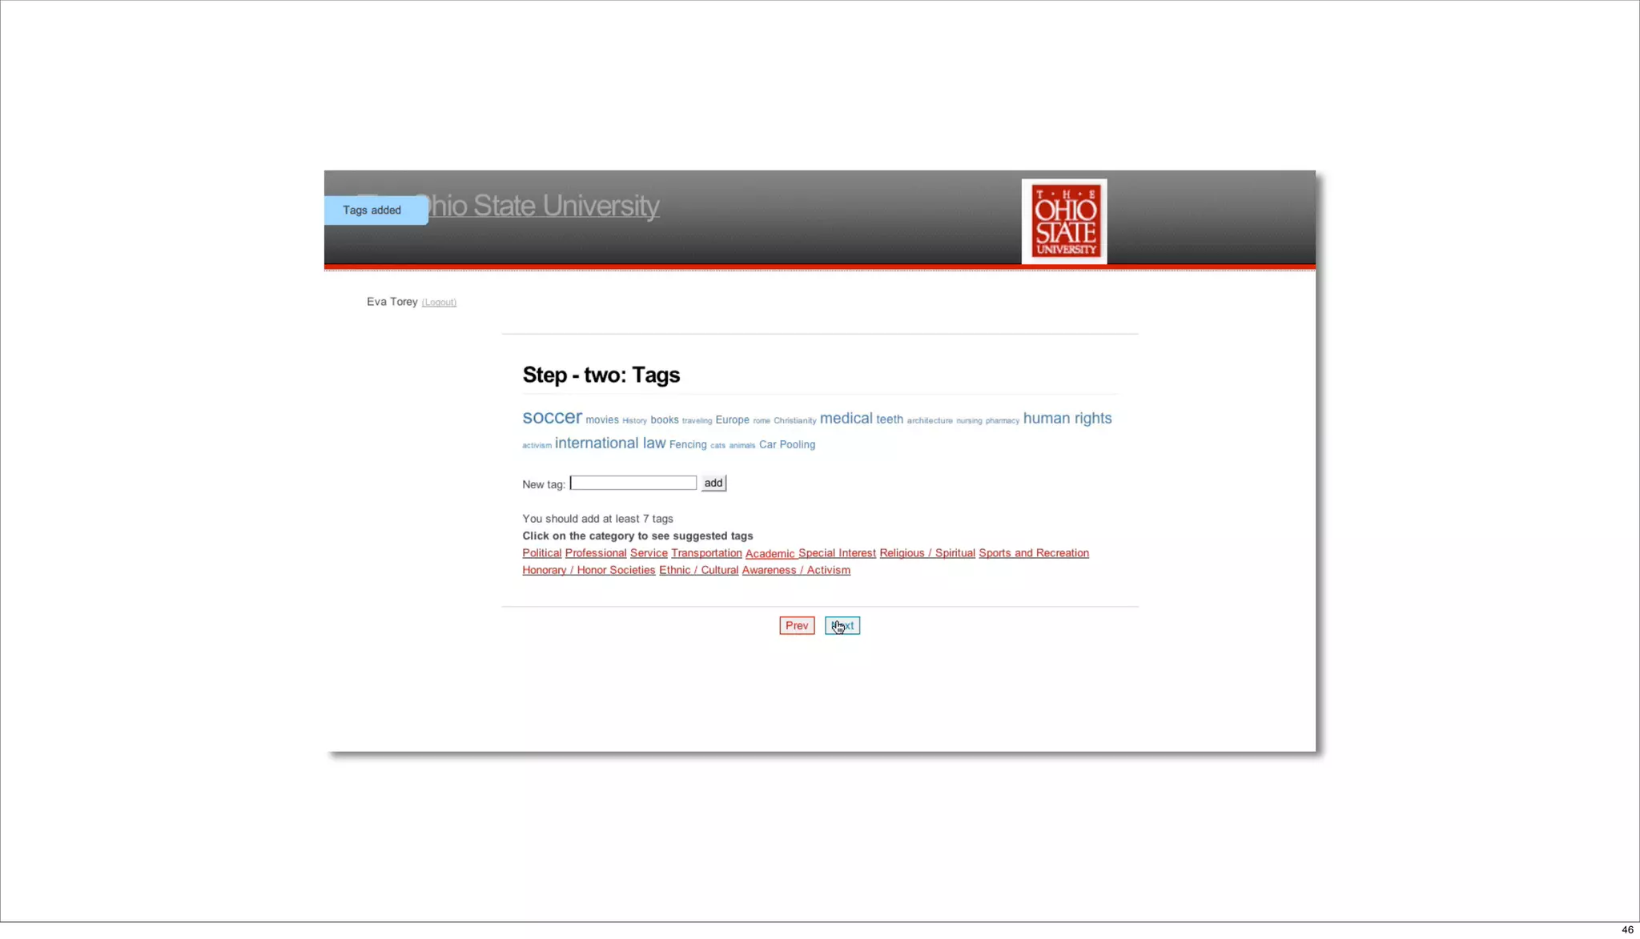Click the human rights tag
The height and width of the screenshot is (939, 1640).
(x=1067, y=418)
